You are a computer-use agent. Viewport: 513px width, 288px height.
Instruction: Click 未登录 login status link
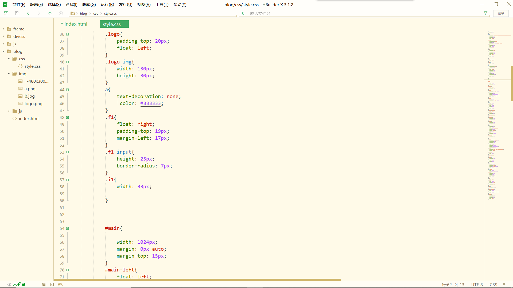point(19,285)
